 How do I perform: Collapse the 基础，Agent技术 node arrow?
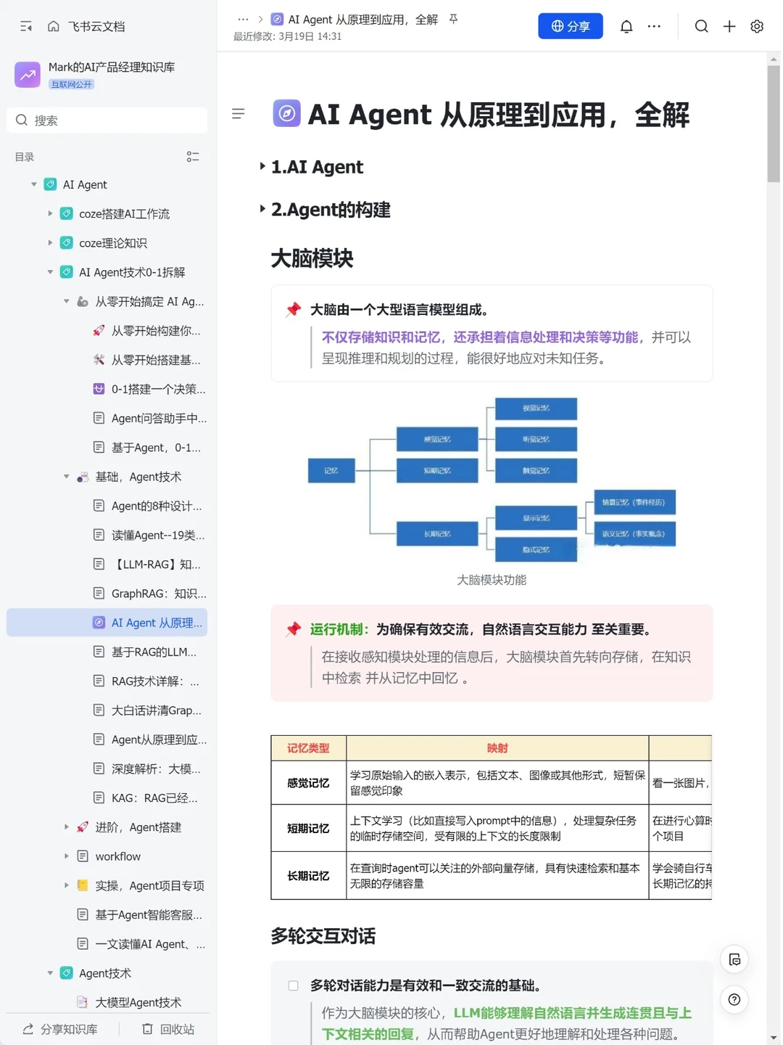pos(66,477)
